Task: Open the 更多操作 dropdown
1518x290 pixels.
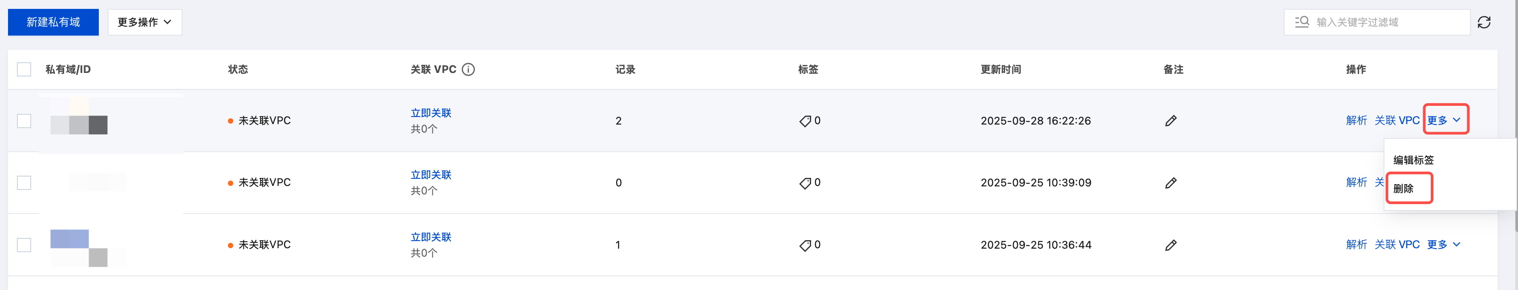Action: [x=144, y=22]
